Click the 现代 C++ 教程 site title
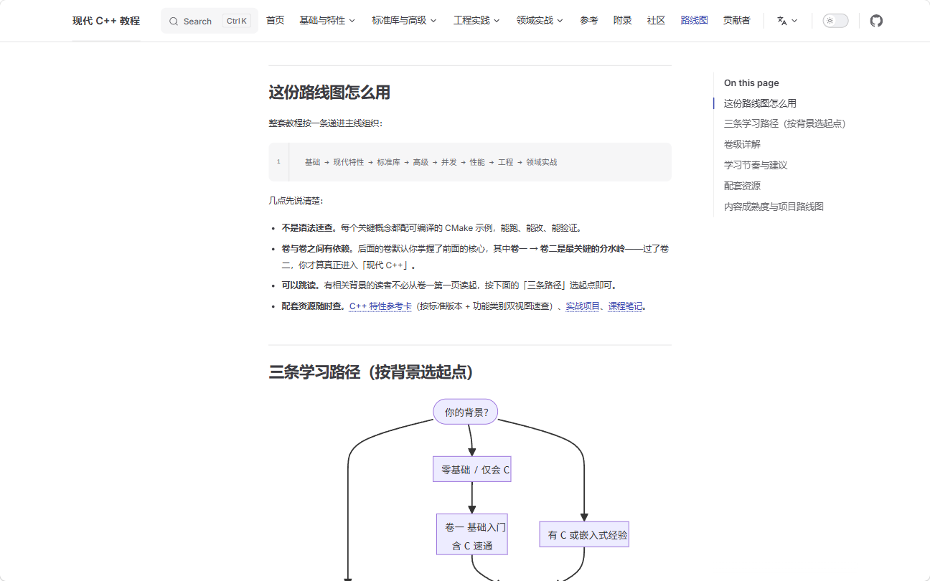This screenshot has height=581, width=930. tap(106, 21)
